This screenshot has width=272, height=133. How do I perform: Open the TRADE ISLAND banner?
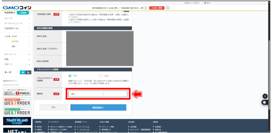tap(17, 121)
